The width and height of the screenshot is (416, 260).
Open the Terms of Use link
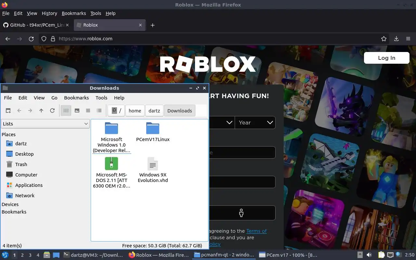[256, 231]
